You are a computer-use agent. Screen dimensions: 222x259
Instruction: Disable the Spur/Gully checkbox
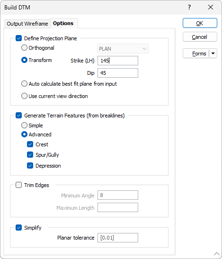(x=30, y=155)
